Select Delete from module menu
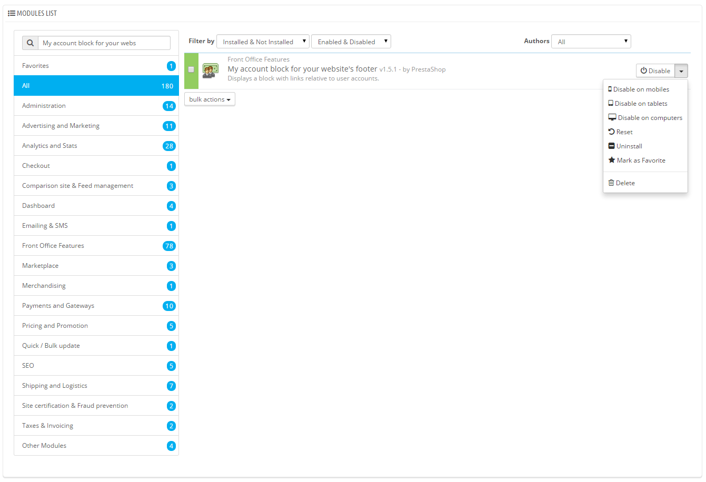Image resolution: width=706 pixels, height=482 pixels. 645,183
